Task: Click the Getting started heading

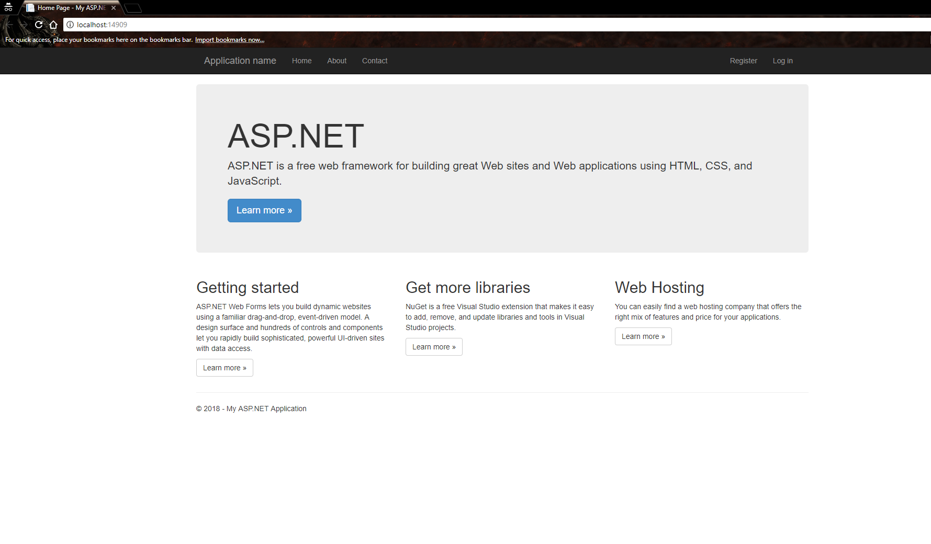Action: click(248, 288)
